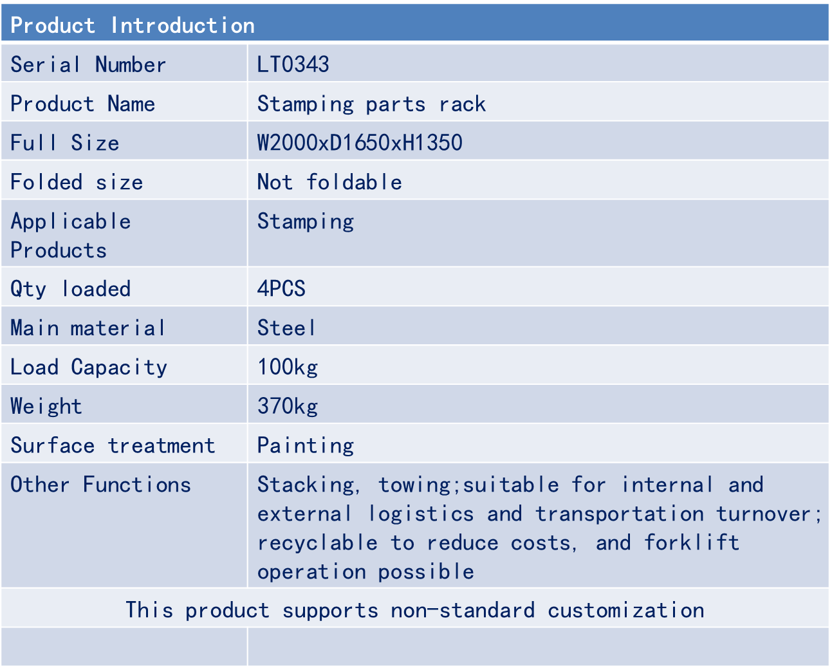
Task: Select the Qty loaded label cell
Action: pyautogui.click(x=71, y=288)
